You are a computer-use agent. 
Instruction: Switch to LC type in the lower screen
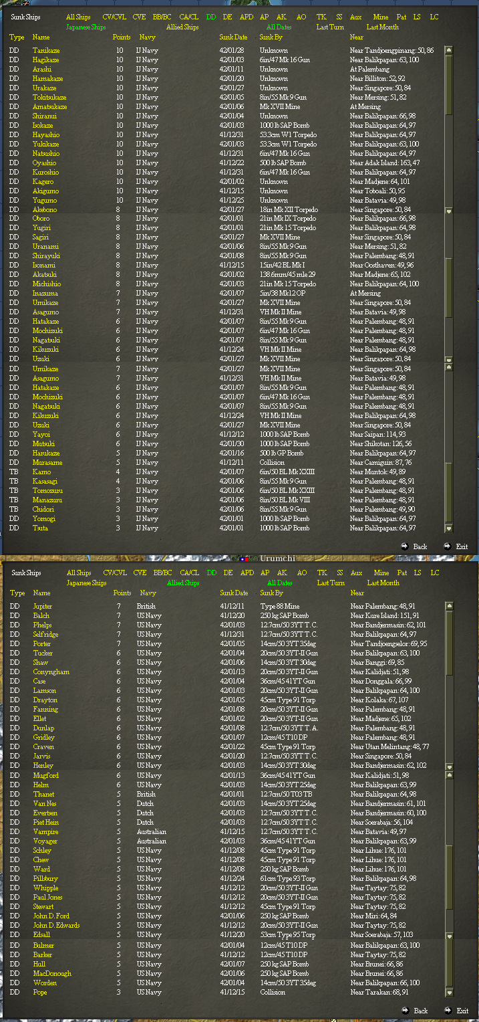pyautogui.click(x=435, y=573)
